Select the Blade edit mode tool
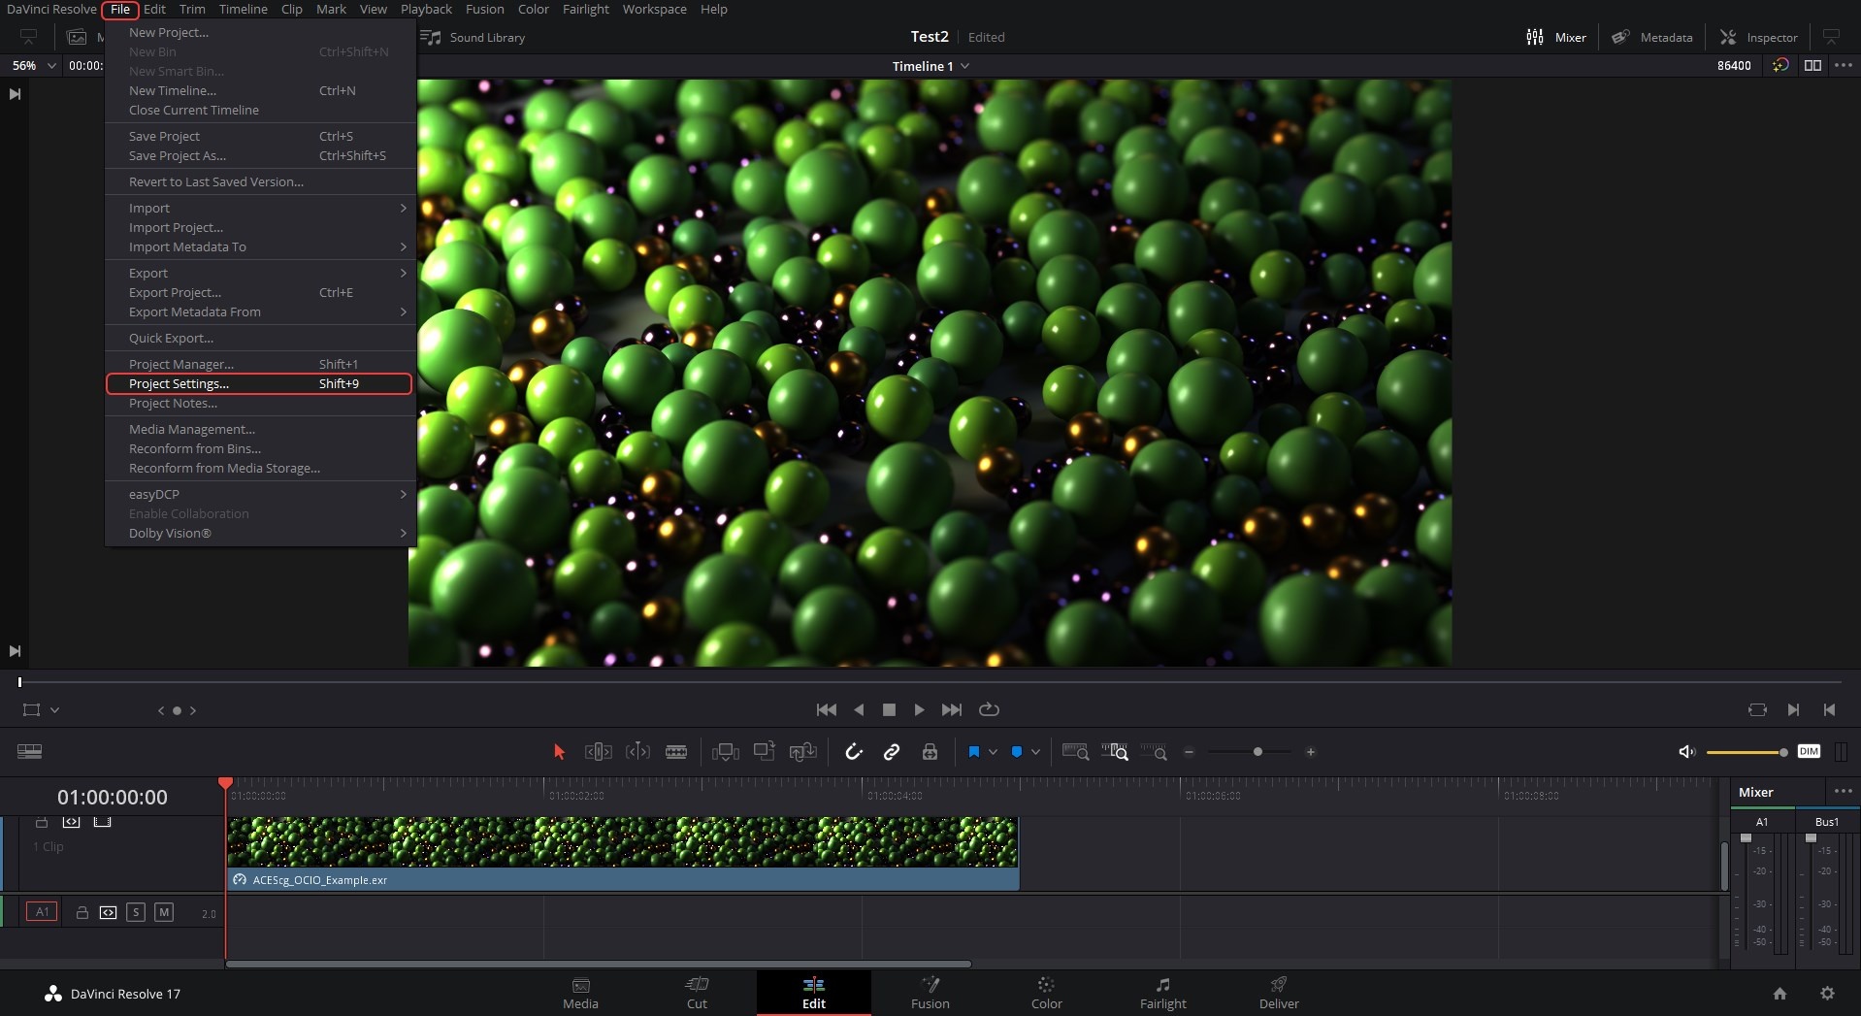The image size is (1861, 1016). point(676,752)
